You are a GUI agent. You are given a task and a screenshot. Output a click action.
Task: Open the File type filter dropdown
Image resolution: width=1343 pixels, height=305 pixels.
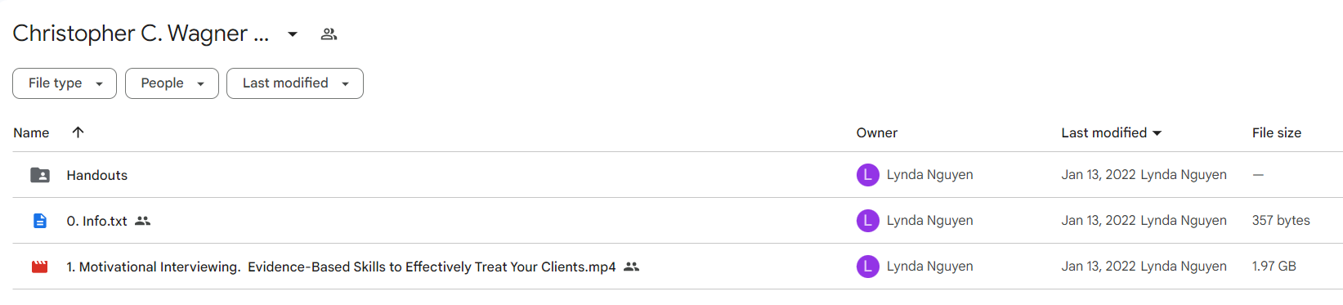(x=65, y=83)
